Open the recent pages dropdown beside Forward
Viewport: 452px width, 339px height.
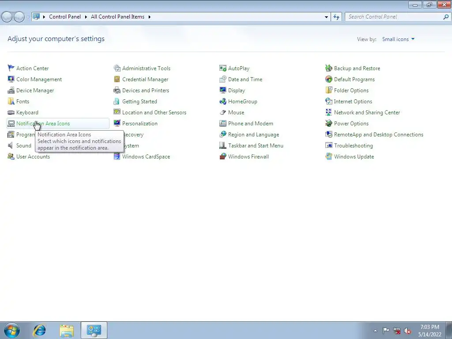click(28, 17)
